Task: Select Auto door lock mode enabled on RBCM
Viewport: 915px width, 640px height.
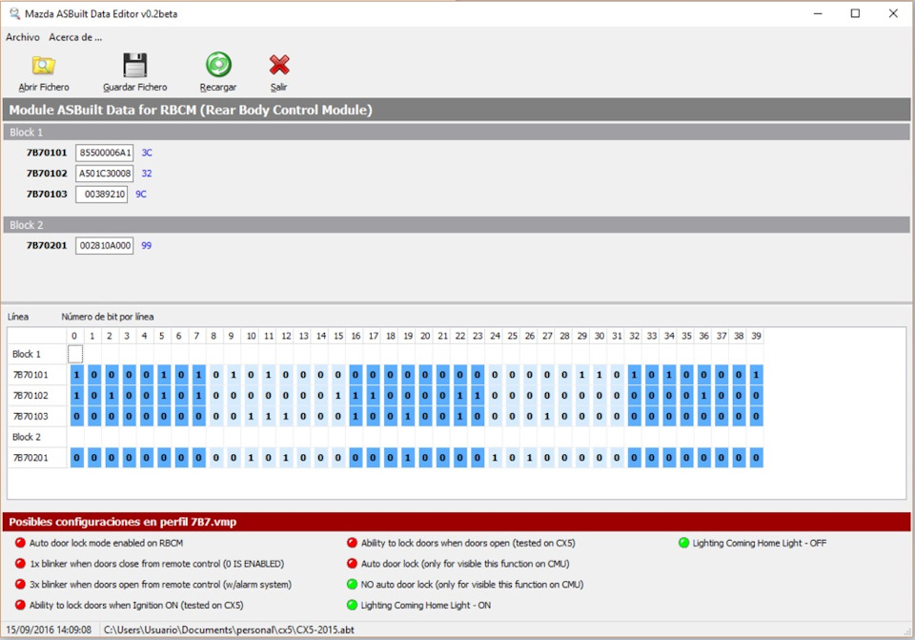Action: coord(99,543)
